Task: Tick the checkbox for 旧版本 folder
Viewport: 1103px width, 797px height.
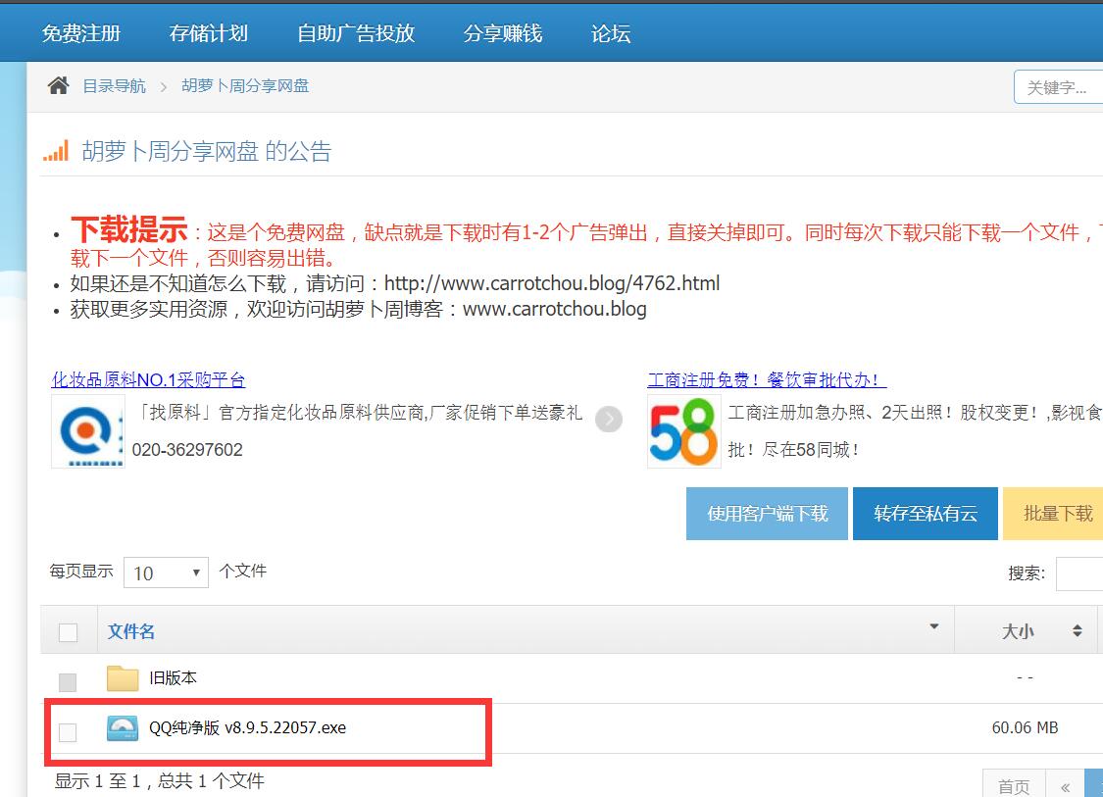Action: [x=69, y=681]
